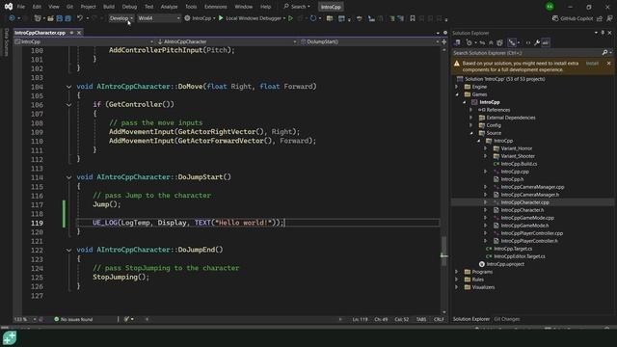
Task: Click the user account avatar
Action: point(550,7)
